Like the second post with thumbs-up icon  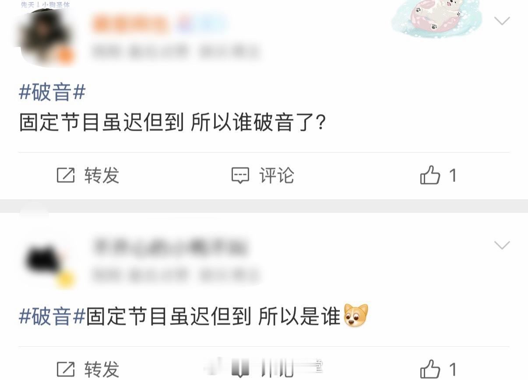430,370
